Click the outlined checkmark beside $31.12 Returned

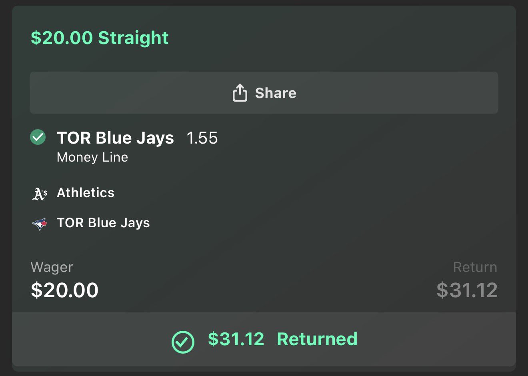point(183,342)
